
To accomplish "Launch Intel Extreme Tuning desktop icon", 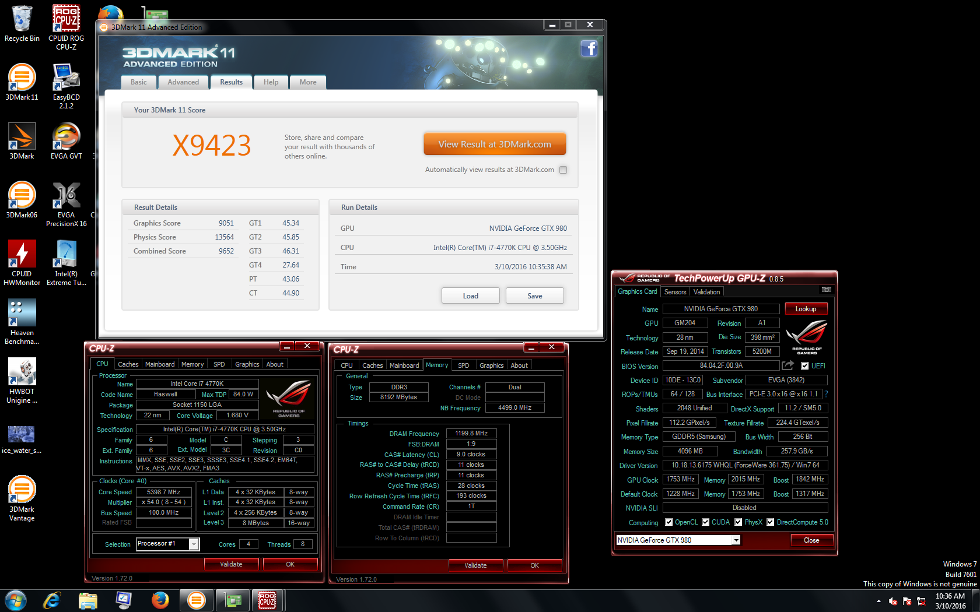I will click(x=66, y=263).
